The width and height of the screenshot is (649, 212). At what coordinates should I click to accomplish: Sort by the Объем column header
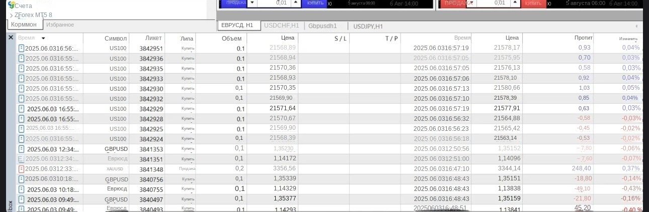coord(231,38)
